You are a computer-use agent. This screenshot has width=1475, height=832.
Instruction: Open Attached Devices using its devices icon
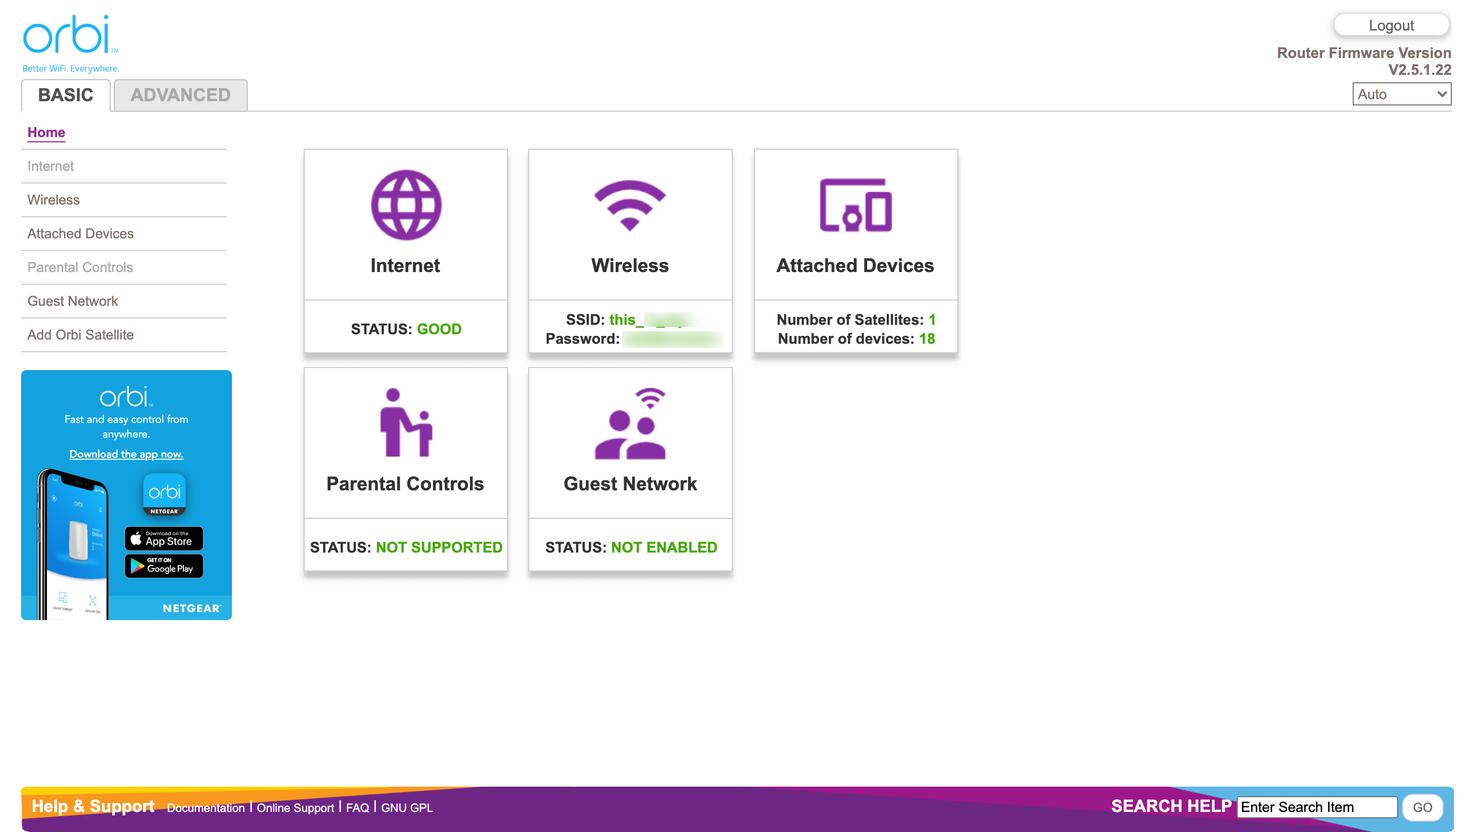[x=855, y=206]
